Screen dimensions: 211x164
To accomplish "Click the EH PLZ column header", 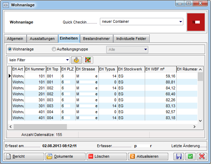I will tap(68, 69).
